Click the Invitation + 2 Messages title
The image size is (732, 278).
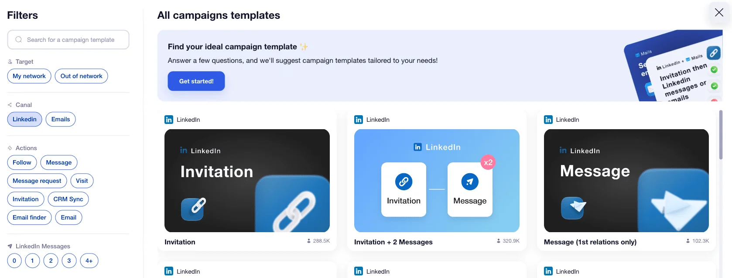(x=393, y=242)
